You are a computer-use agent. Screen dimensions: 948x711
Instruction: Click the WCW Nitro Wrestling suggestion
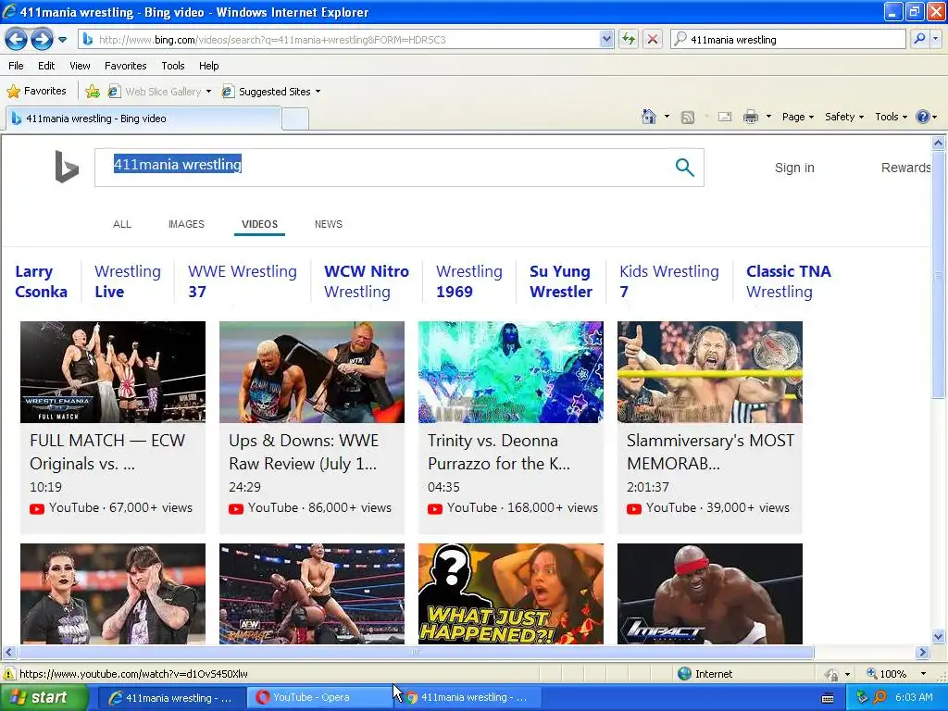click(367, 281)
